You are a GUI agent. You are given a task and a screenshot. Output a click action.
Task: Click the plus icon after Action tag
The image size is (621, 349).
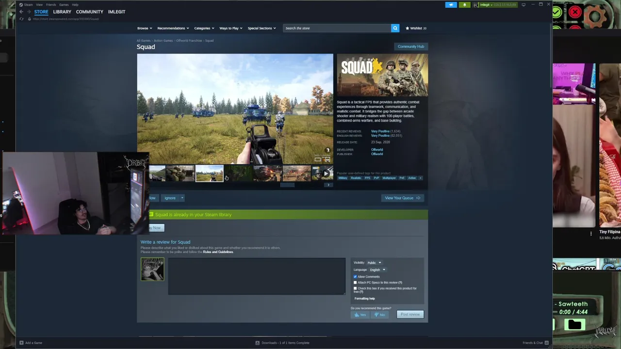420,178
